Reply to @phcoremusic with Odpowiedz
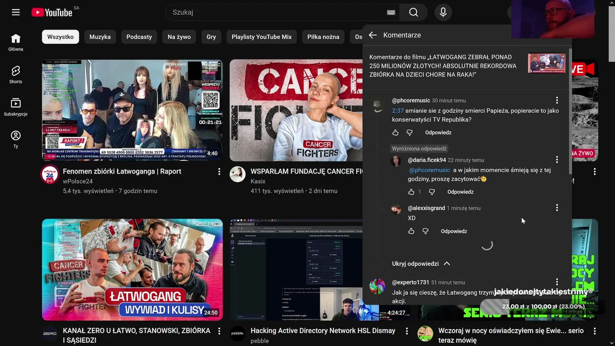This screenshot has width=615, height=346. (438, 133)
